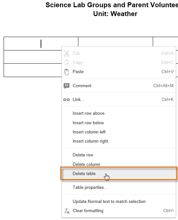Click the third row first table cell
Viewport: 178px width, 220px height.
tap(33, 70)
